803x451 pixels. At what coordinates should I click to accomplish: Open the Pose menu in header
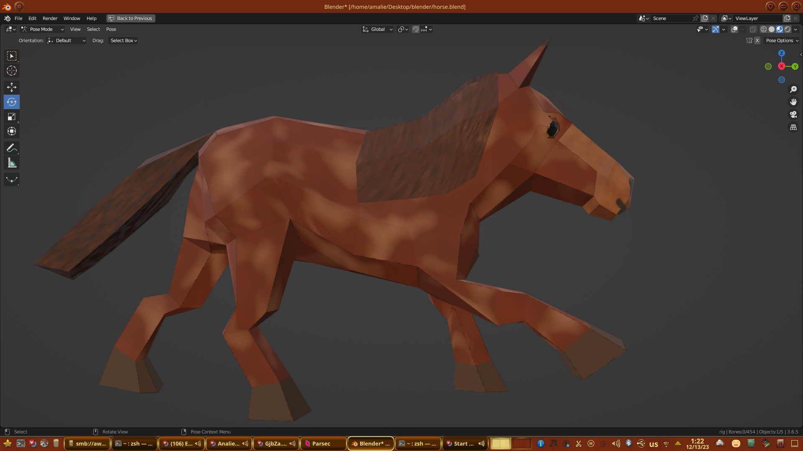click(x=111, y=29)
